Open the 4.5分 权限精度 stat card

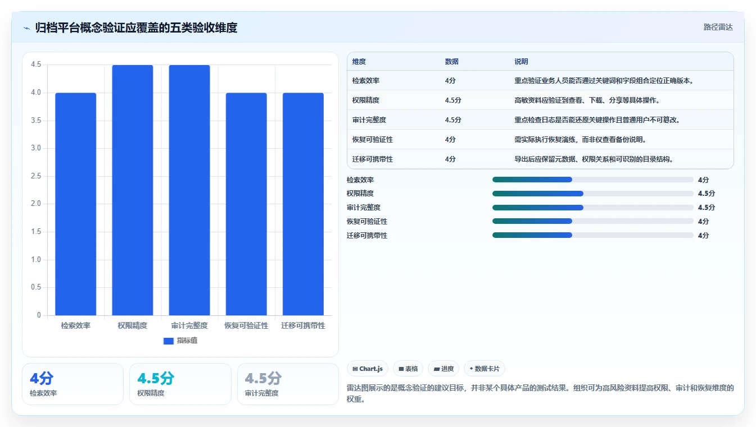click(180, 384)
